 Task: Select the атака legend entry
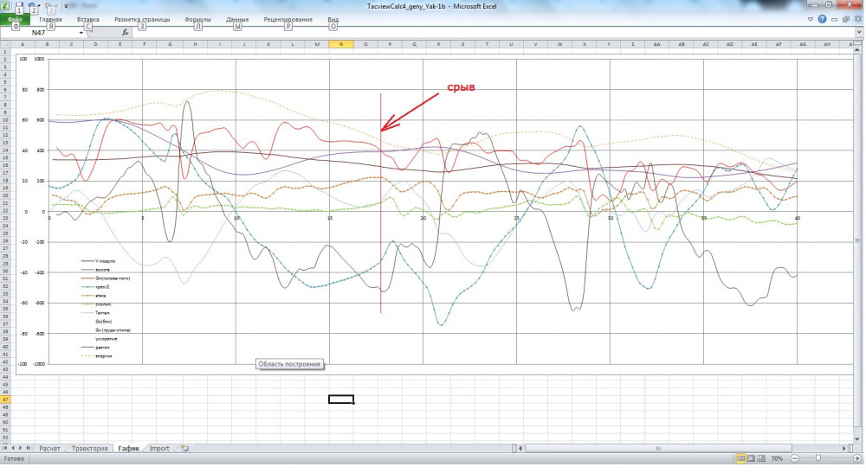[94, 296]
